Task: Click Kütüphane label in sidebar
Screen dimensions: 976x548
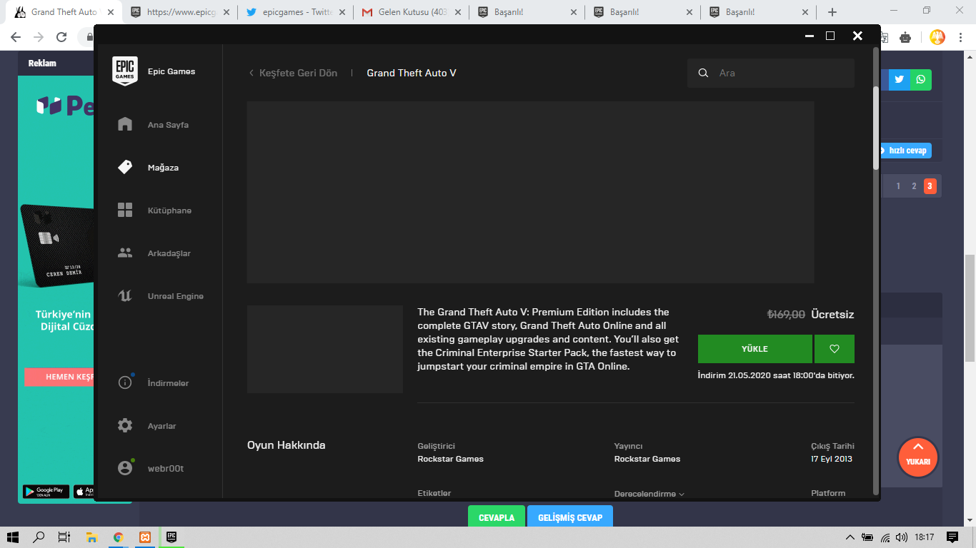Action: pyautogui.click(x=169, y=210)
